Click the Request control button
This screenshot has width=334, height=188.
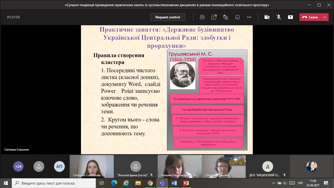[168, 17]
